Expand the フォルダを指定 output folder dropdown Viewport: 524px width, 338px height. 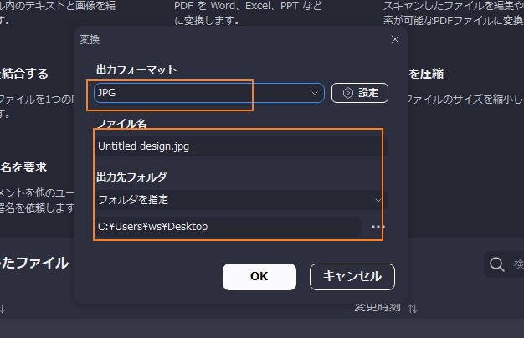click(x=240, y=200)
